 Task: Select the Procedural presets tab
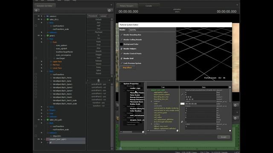[x=93, y=16]
